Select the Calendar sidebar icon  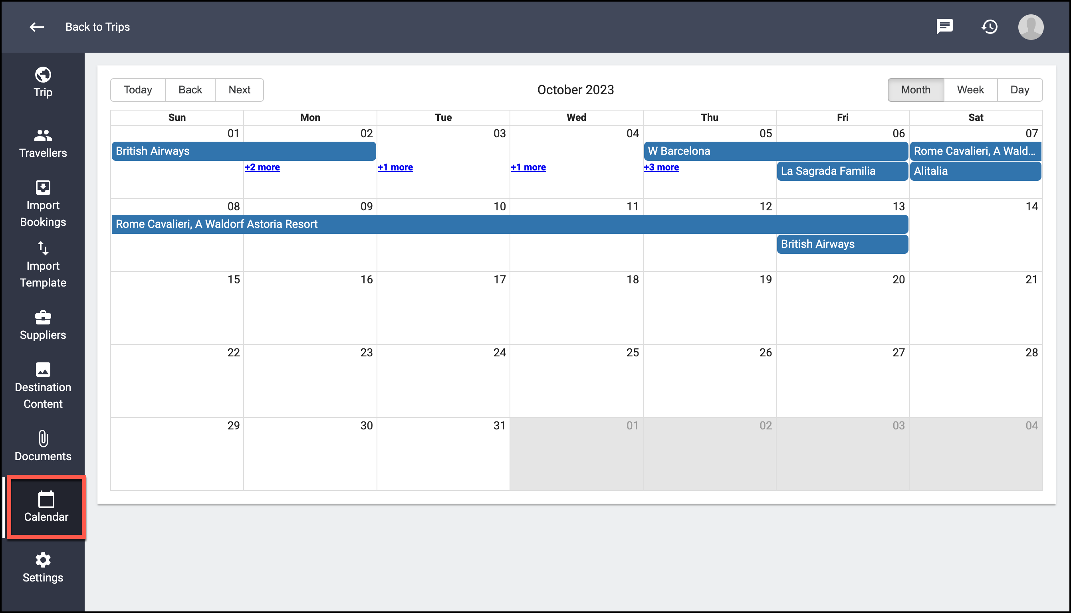[x=46, y=500]
